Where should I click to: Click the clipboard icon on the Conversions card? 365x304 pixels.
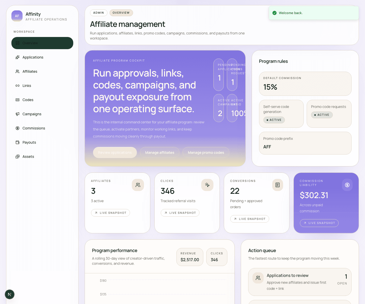coord(278,185)
